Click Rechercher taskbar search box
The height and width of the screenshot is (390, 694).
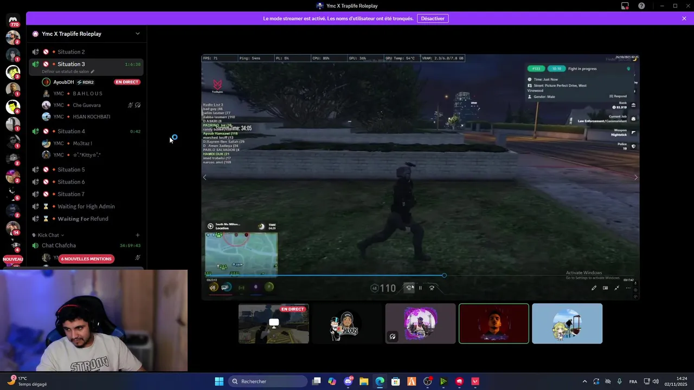[x=268, y=381]
